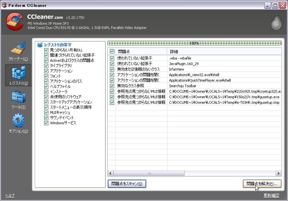Uncheck Windowsサービス option
This screenshot has width=288, height=201.
pyautogui.click(x=46, y=123)
